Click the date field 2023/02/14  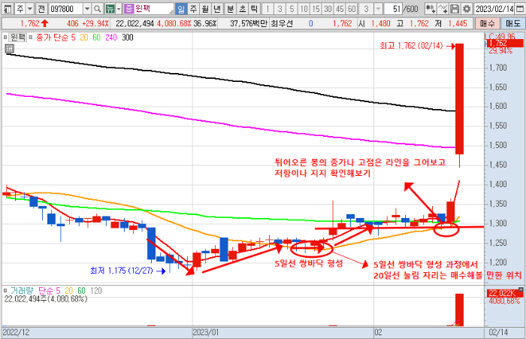494,9
